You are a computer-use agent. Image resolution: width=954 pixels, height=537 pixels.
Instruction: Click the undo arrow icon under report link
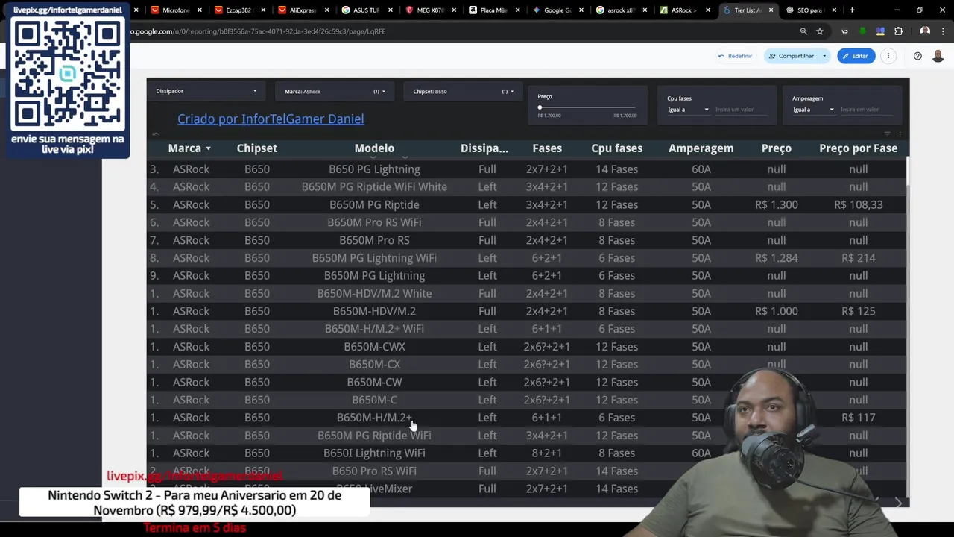click(x=156, y=134)
